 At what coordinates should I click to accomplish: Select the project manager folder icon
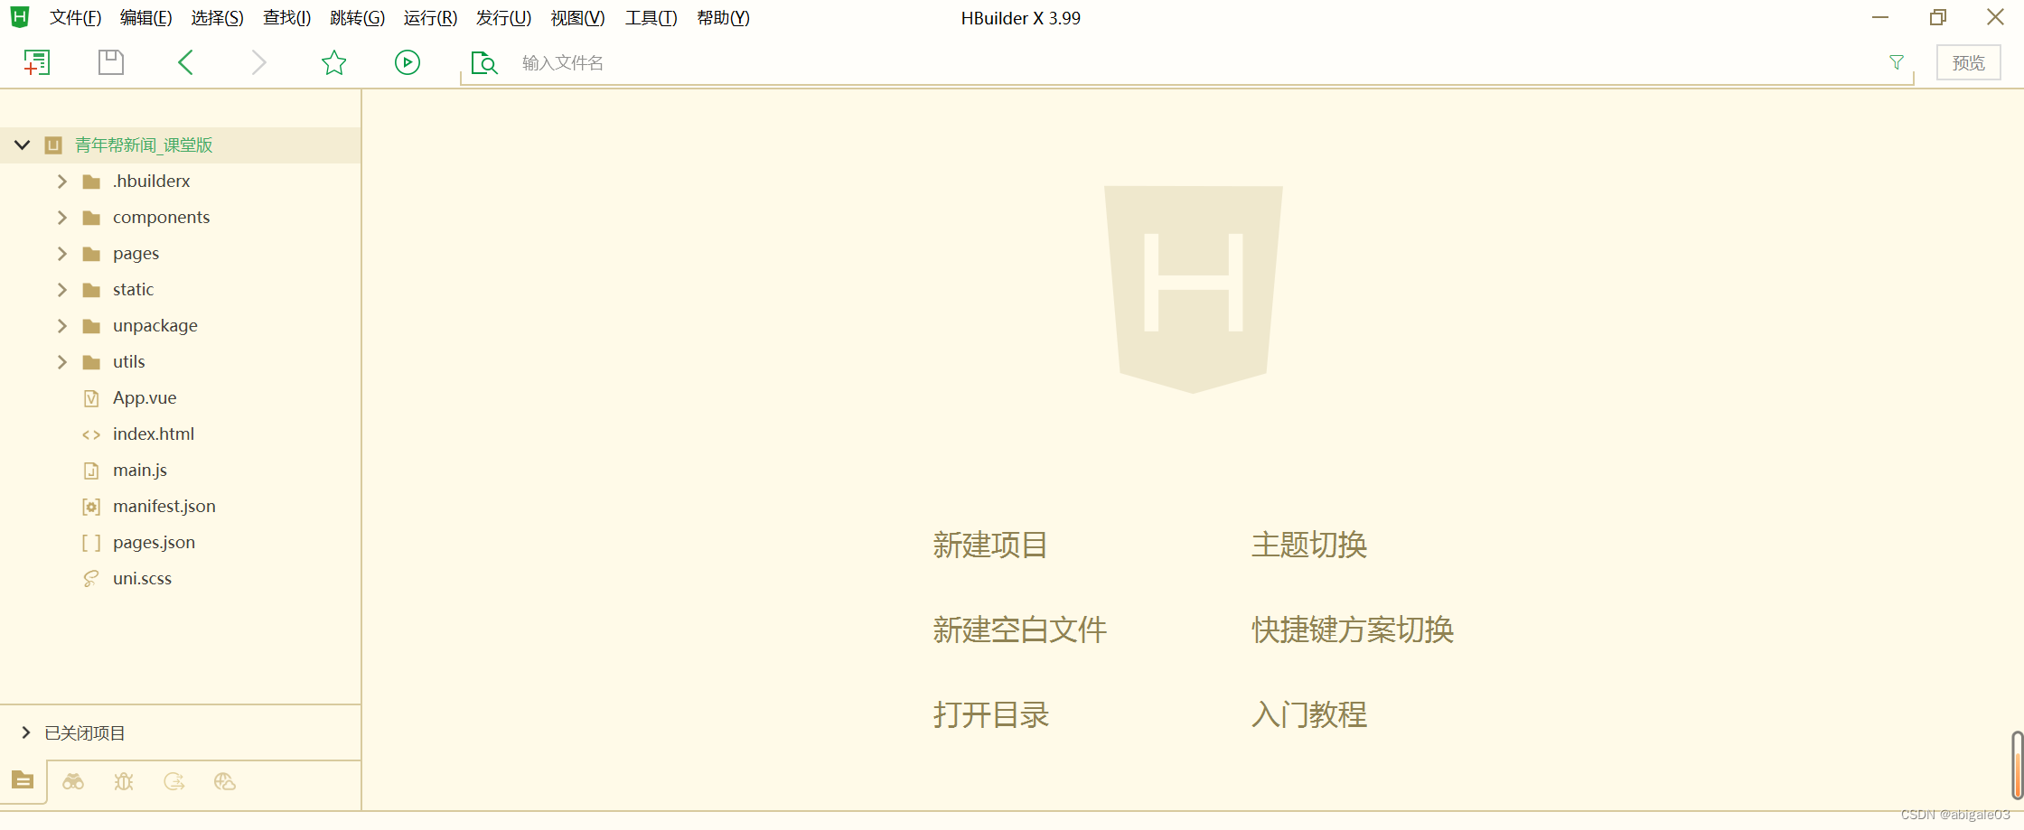point(23,781)
